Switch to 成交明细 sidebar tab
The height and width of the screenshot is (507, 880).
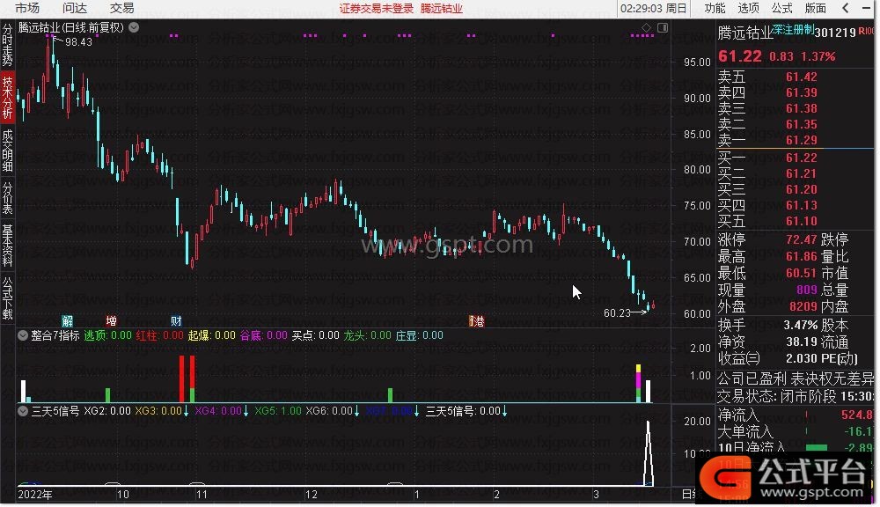[x=7, y=150]
